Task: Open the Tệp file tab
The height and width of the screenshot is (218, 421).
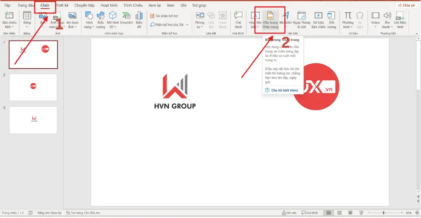Action: pos(7,5)
